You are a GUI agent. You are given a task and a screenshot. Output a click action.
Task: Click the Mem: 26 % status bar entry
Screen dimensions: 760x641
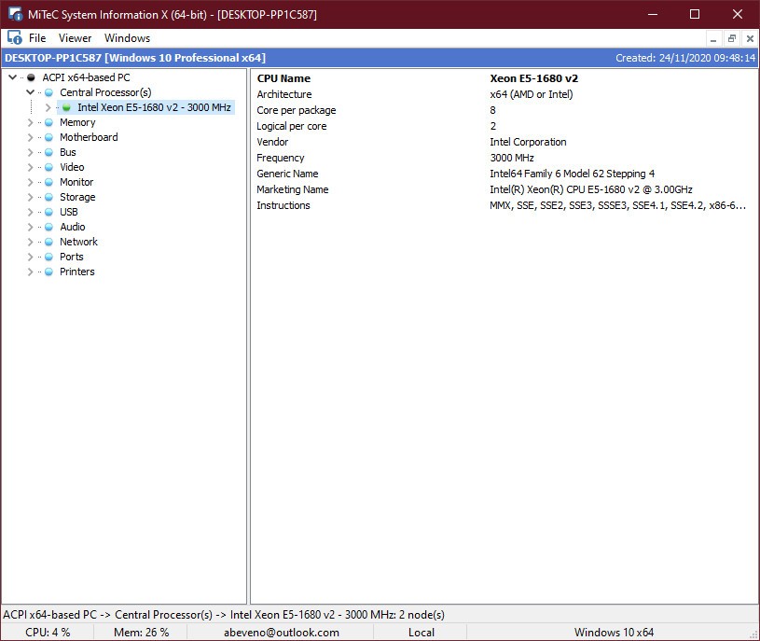[141, 633]
